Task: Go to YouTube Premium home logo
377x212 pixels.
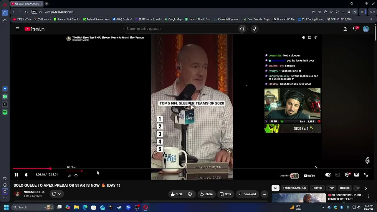Action: tap(34, 29)
